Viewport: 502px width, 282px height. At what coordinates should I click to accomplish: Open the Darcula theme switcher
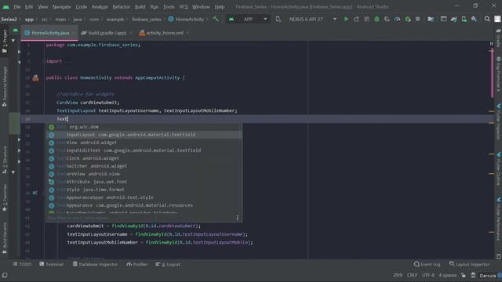pyautogui.click(x=488, y=275)
